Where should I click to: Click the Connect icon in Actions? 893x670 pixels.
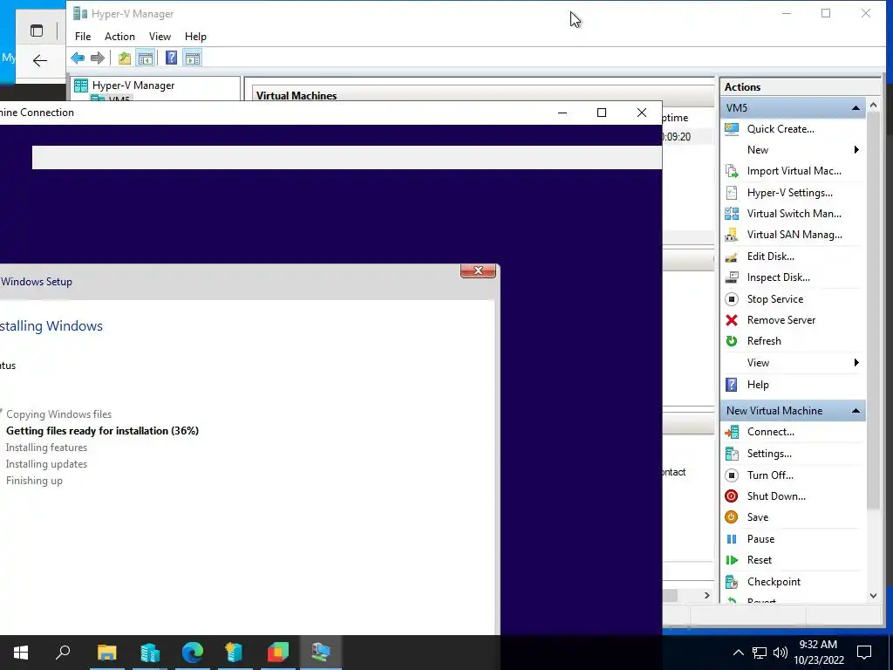click(x=732, y=432)
